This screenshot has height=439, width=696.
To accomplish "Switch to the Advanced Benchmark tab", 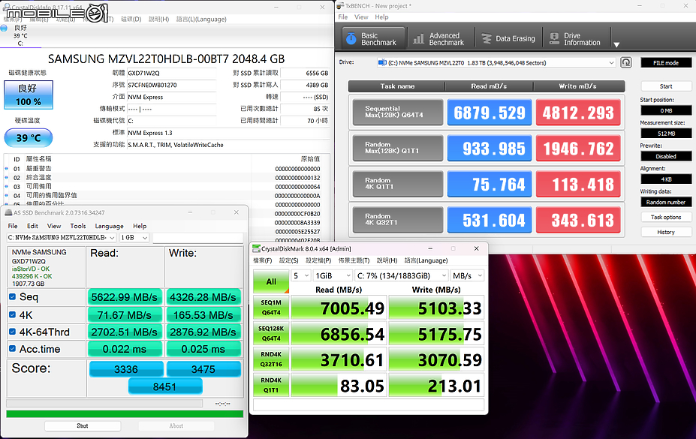I will [440, 38].
